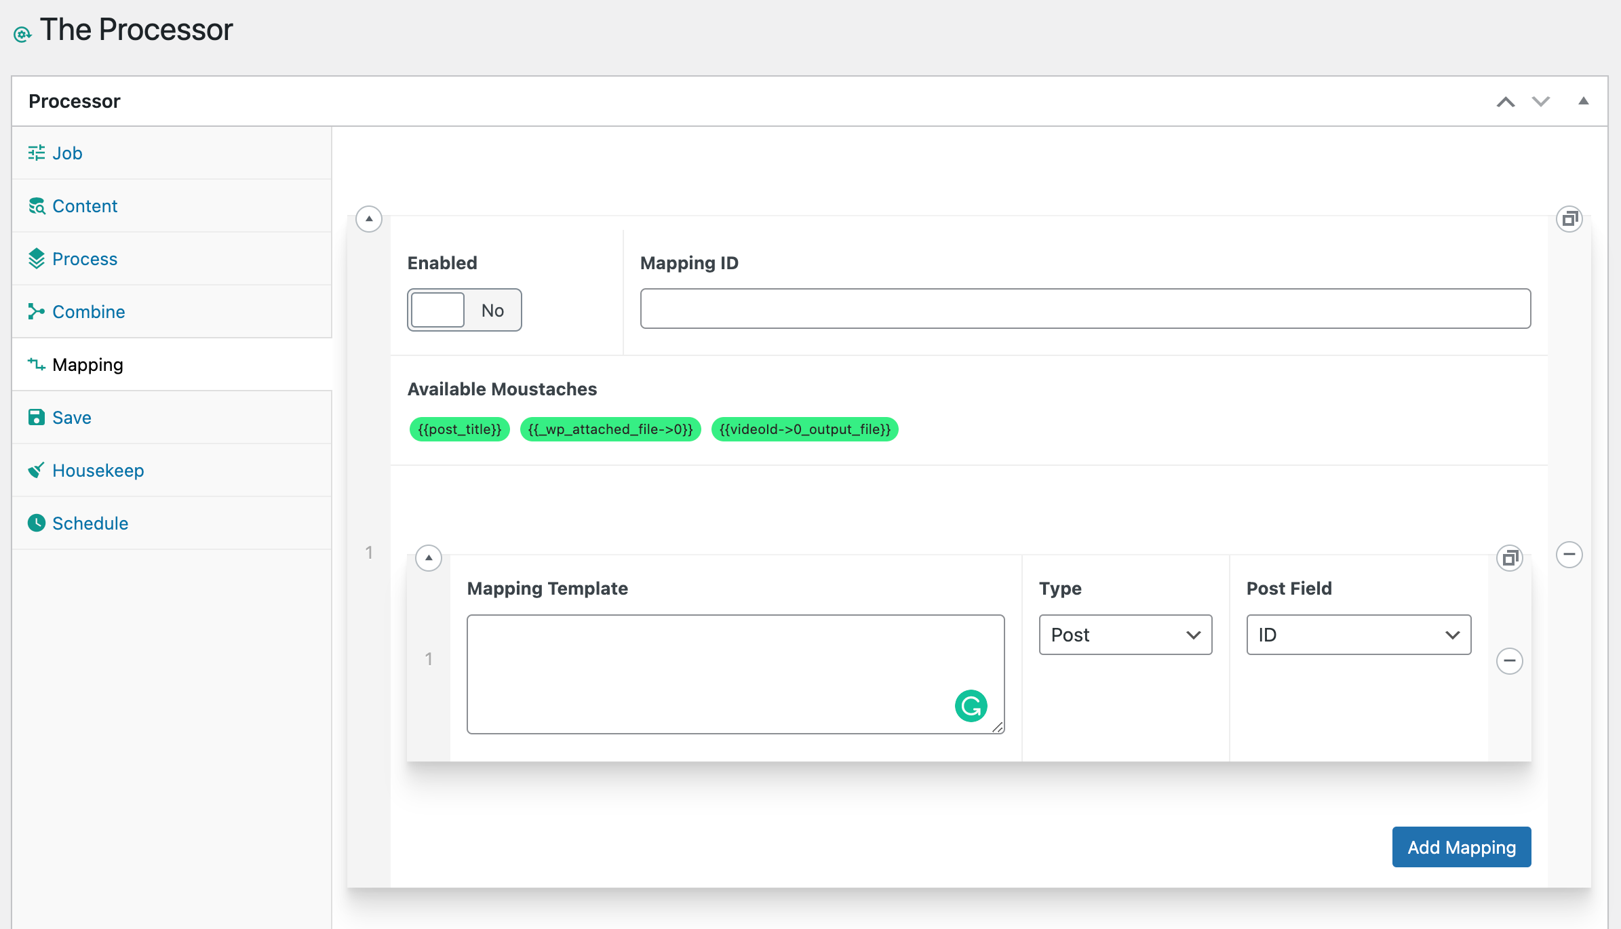
Task: Click into the Mapping ID text field
Action: 1085,309
